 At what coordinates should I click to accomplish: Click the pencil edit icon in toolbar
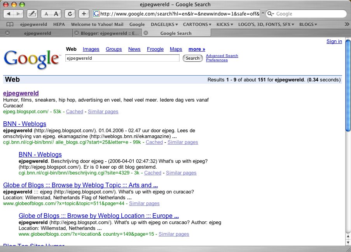(x=32, y=14)
